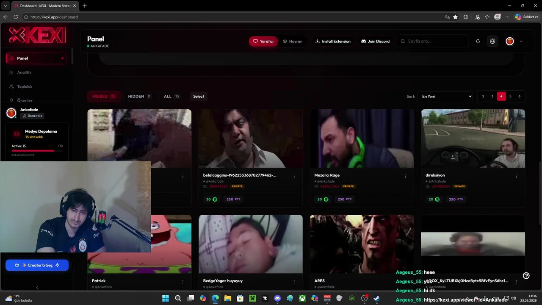Go to page 2 of media
The width and height of the screenshot is (542, 305).
point(483,96)
